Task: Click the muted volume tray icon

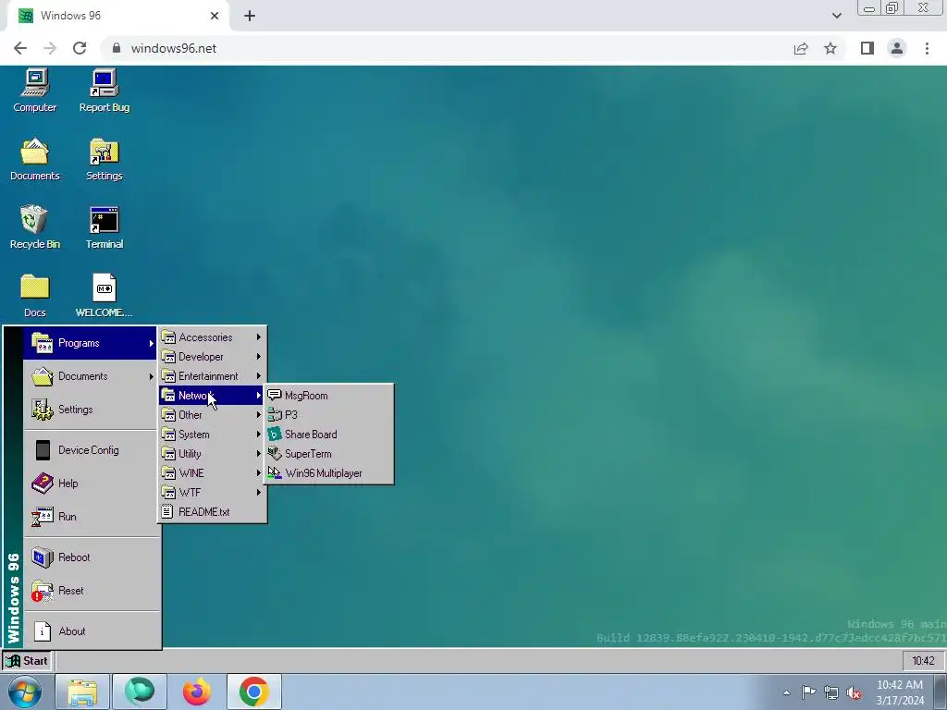Action: 854,692
